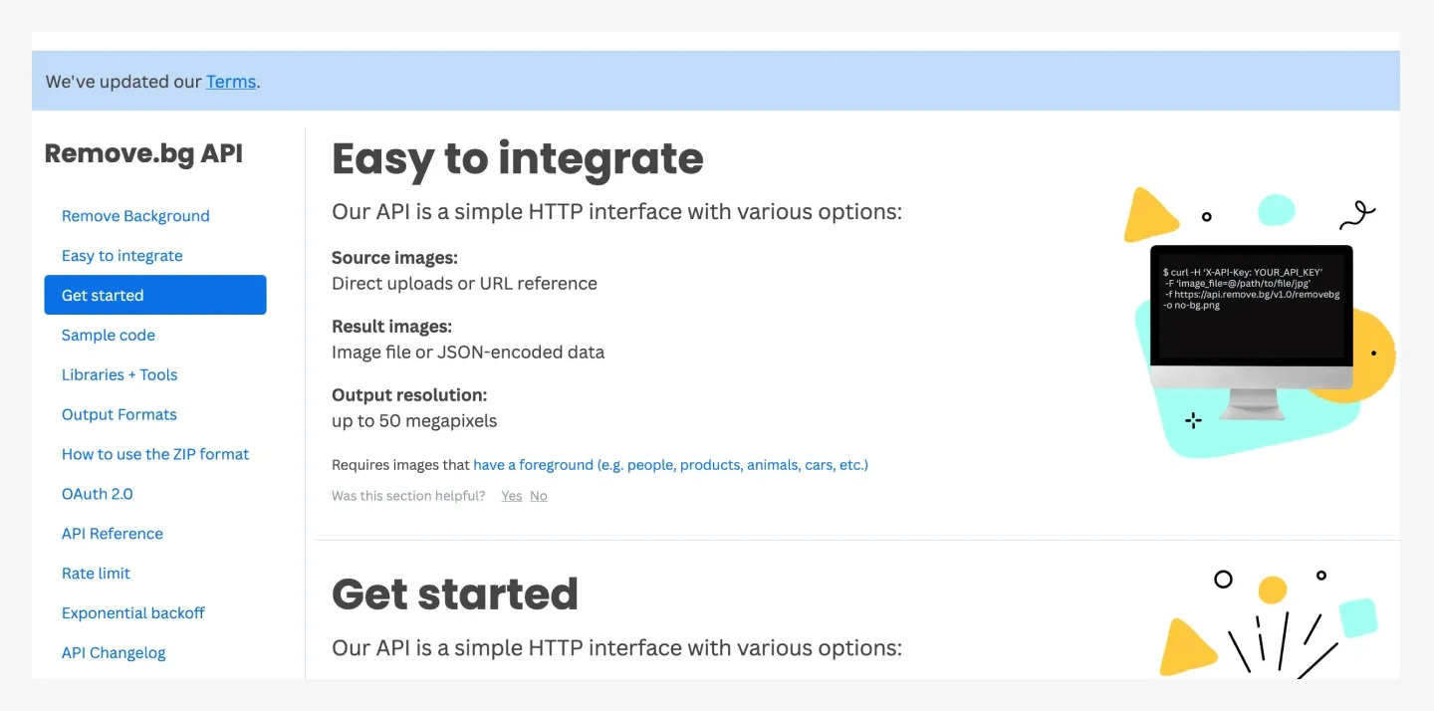Image resolution: width=1434 pixels, height=711 pixels.
Task: Answer Yes to section helpful
Action: [x=512, y=496]
